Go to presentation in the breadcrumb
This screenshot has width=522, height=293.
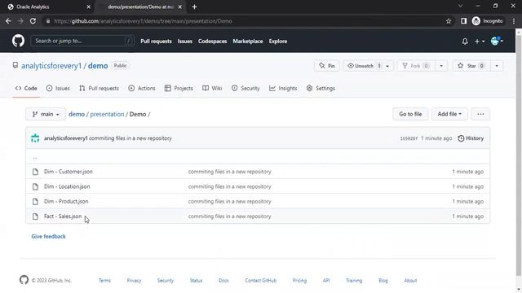pos(107,114)
